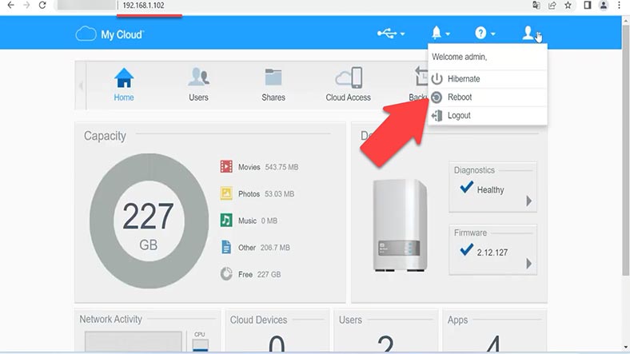Click the My Cloud logo
The height and width of the screenshot is (354, 630).
[110, 34]
